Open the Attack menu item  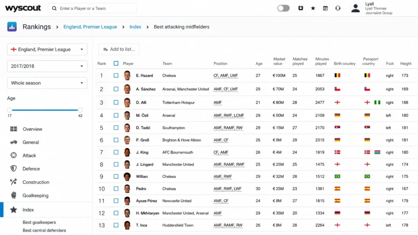[29, 156]
